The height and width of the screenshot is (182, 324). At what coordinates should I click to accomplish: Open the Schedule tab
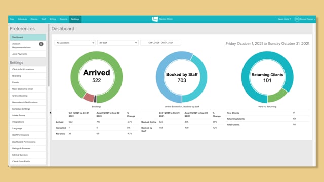pos(22,19)
